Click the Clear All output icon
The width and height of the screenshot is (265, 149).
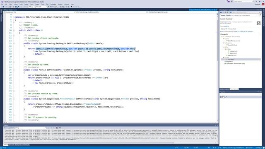[57, 128]
